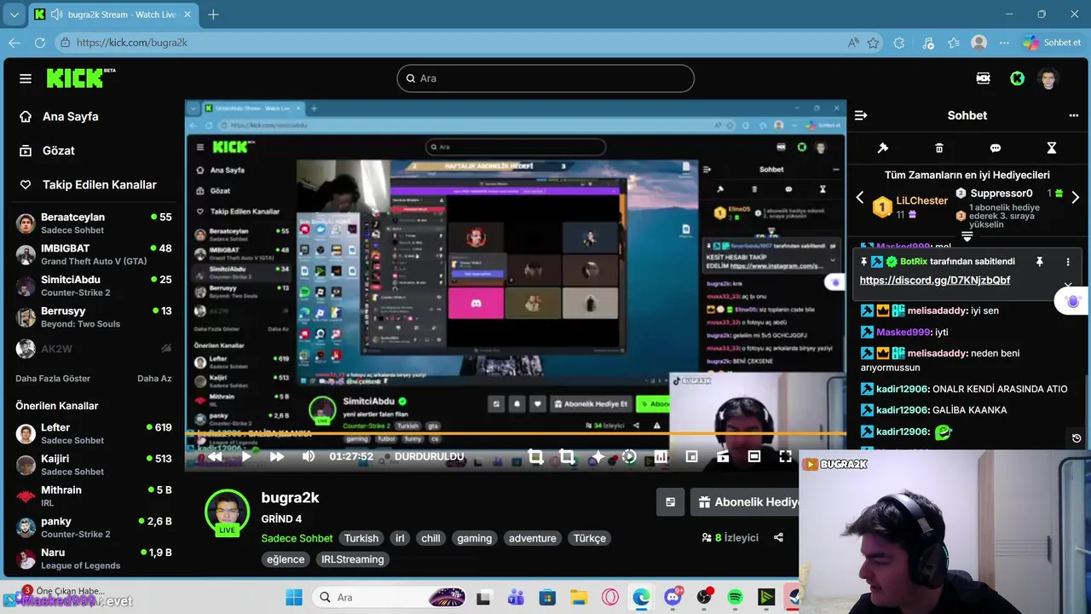Open the Kick hamburger menu
This screenshot has height=614, width=1091.
[26, 78]
